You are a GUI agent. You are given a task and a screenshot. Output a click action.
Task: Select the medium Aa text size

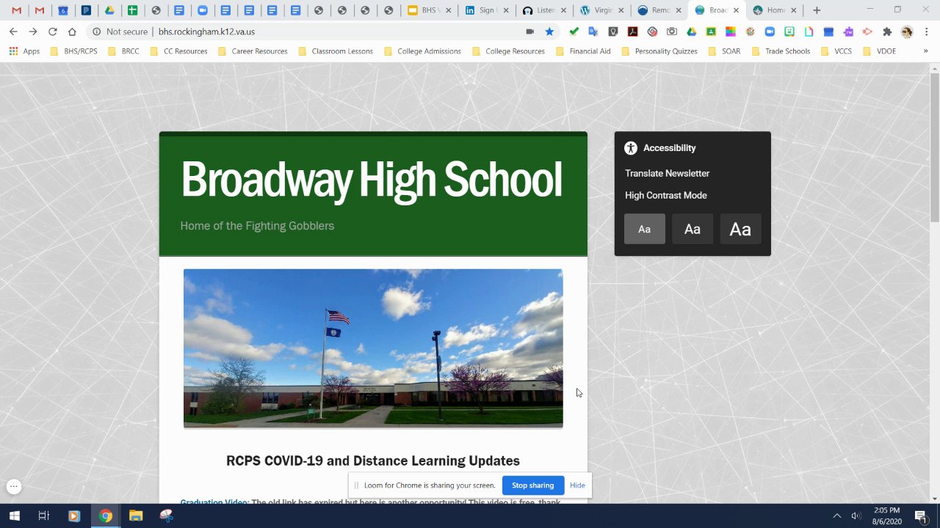(693, 229)
